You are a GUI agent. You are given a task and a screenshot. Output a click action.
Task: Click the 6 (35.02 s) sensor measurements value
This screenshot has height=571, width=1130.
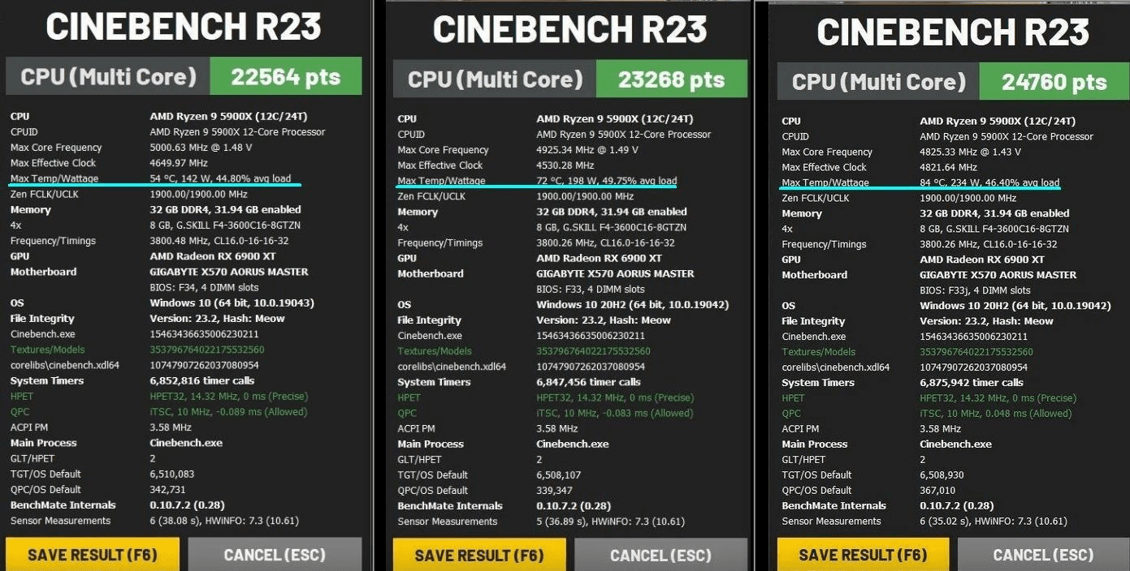click(993, 522)
